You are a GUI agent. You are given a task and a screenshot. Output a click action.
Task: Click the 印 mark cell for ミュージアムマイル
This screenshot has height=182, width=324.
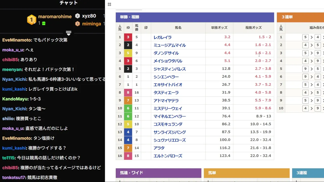coord(146,45)
